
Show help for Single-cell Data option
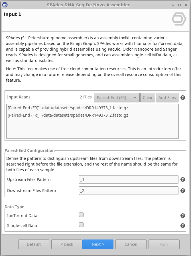click(x=183, y=226)
